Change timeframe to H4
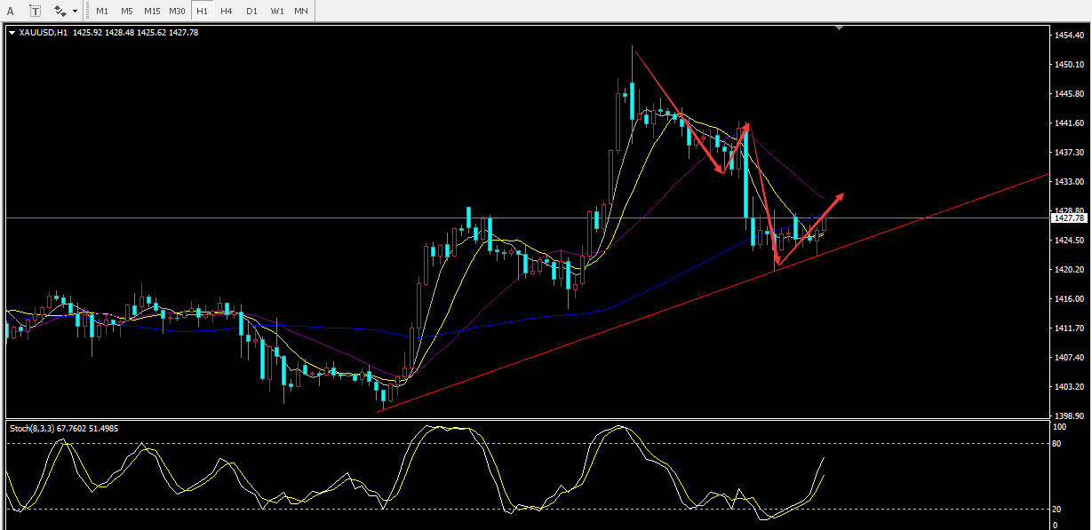Image resolution: width=1092 pixels, height=530 pixels. (x=227, y=11)
